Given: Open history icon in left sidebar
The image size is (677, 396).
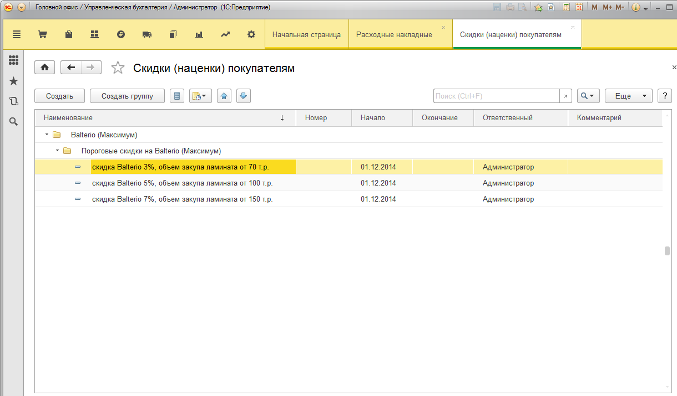Looking at the screenshot, I should point(13,101).
